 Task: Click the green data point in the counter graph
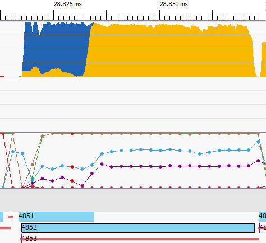(33, 178)
